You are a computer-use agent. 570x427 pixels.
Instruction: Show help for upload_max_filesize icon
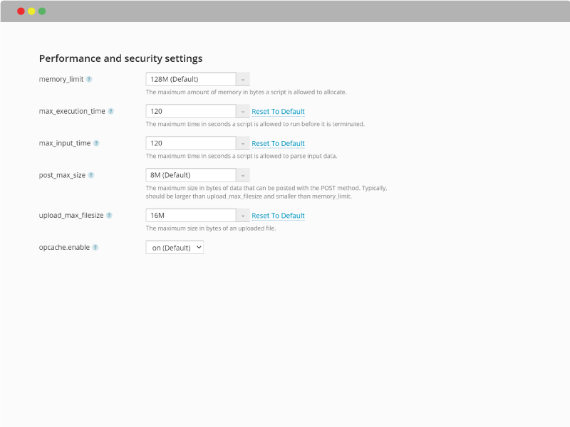(109, 216)
